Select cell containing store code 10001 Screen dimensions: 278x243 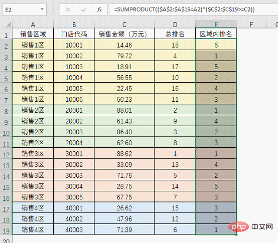pyautogui.click(x=74, y=45)
